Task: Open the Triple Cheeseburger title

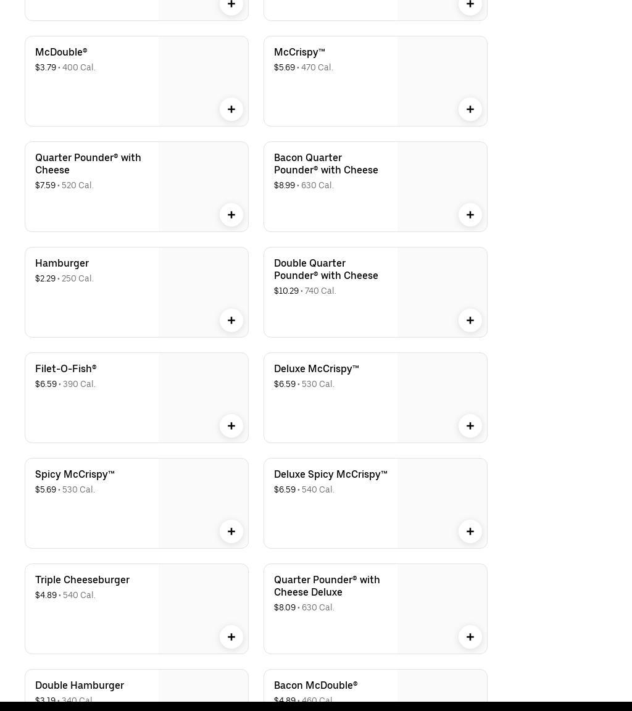Action: [82, 580]
